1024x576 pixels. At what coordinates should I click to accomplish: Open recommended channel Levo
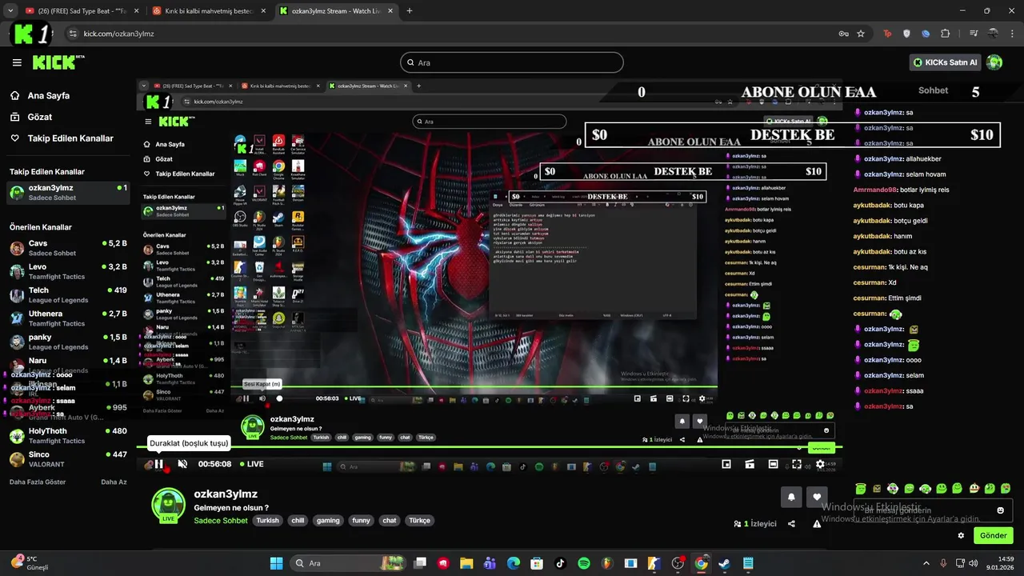coord(68,271)
